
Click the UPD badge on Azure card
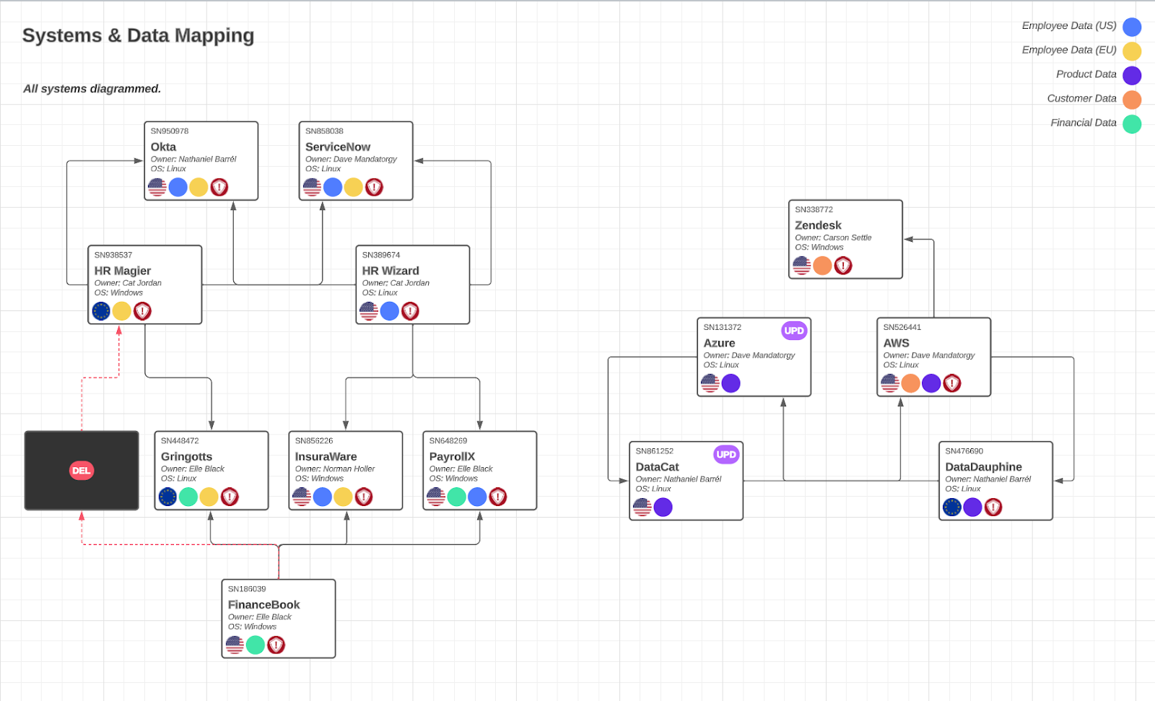794,331
